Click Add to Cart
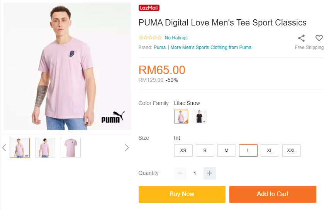Screen dimensions: 329x210 [x=273, y=194]
